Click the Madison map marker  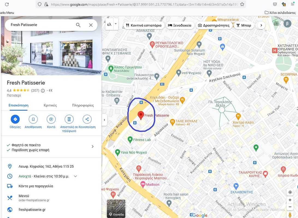tap(143, 184)
